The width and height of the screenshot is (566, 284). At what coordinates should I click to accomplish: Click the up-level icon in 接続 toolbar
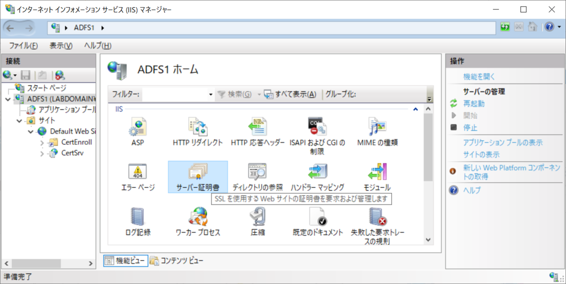[42, 75]
